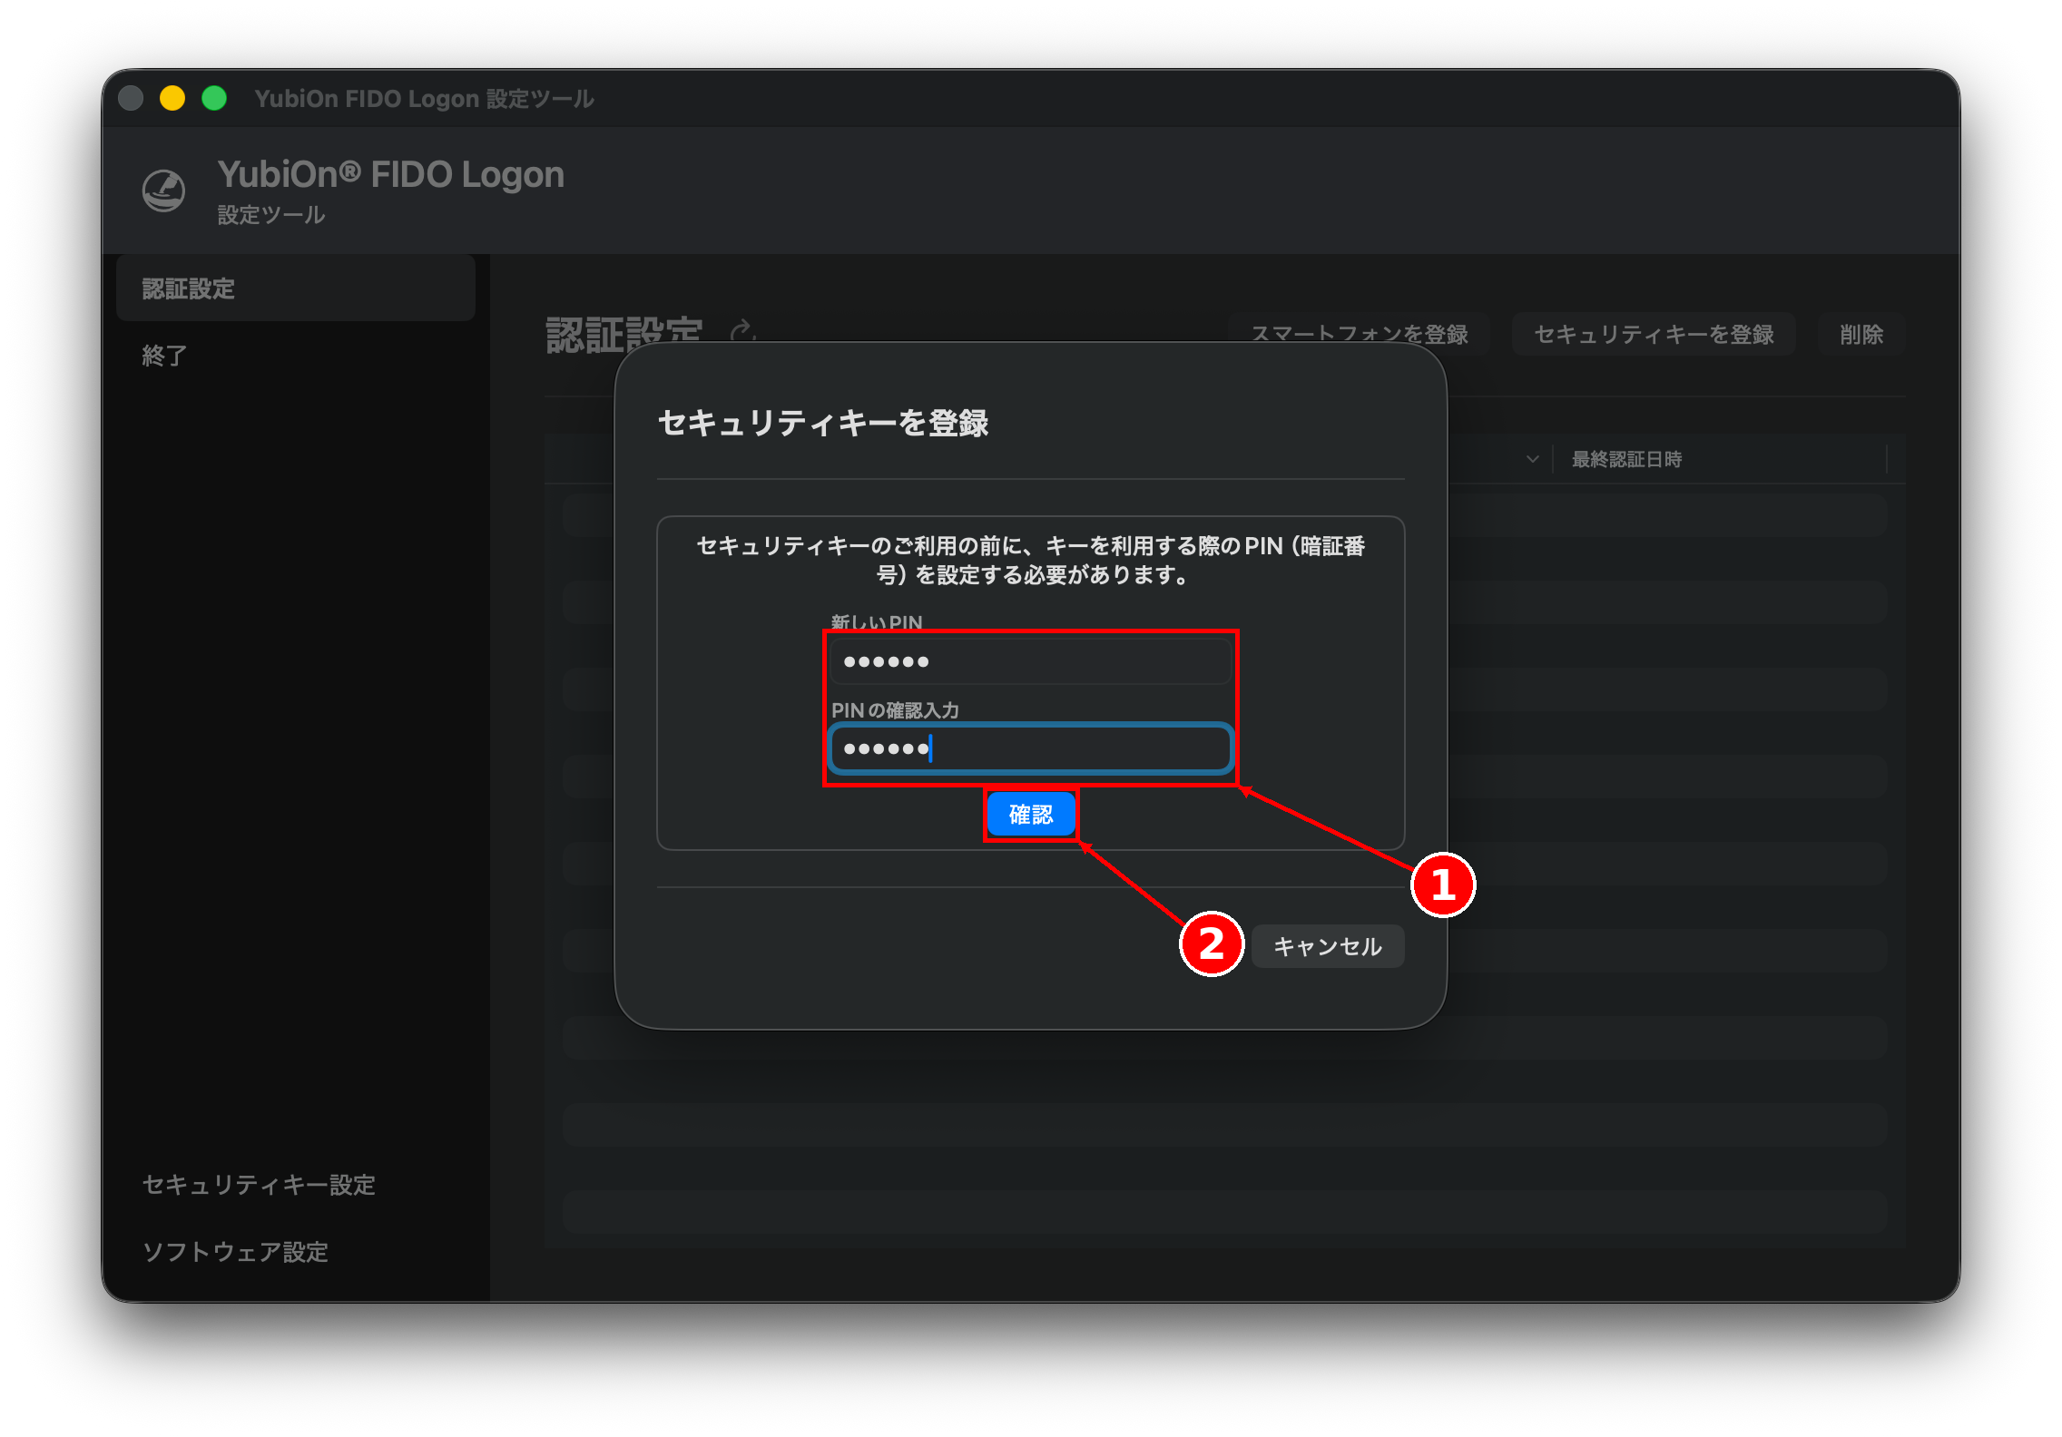The height and width of the screenshot is (1437, 2062).
Task: Select the 認証設定 sidebar item
Action: 296,288
